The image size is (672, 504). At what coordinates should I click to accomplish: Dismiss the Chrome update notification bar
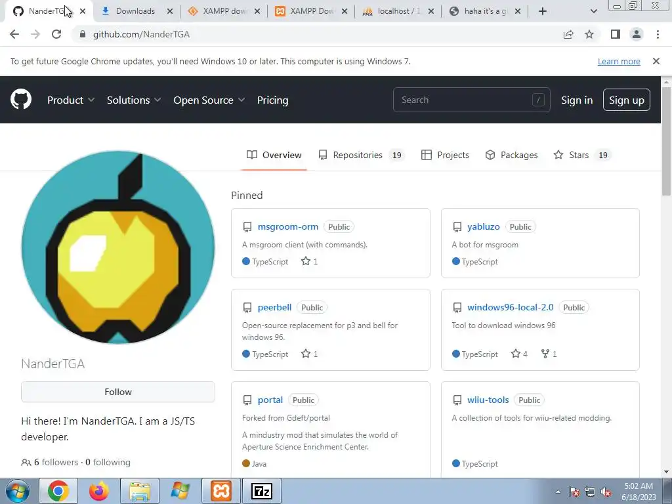click(x=656, y=61)
